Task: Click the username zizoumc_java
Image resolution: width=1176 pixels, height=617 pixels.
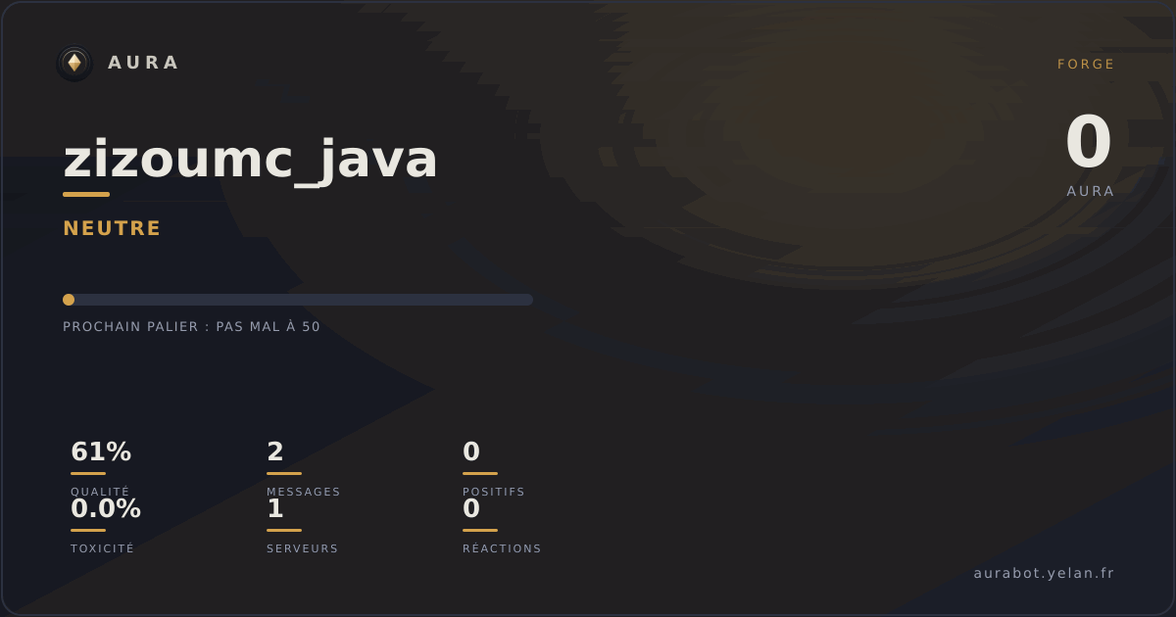Action: tap(250, 160)
